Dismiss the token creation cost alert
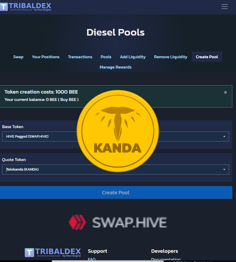This screenshot has height=262, width=236. coord(225,93)
